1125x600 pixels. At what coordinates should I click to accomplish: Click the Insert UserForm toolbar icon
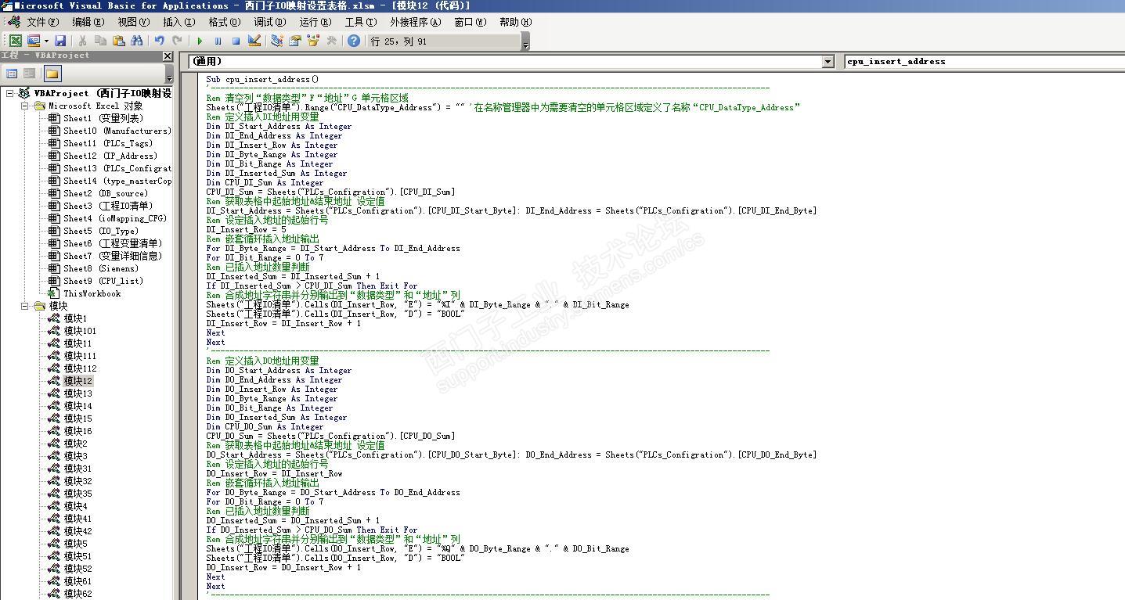click(34, 41)
